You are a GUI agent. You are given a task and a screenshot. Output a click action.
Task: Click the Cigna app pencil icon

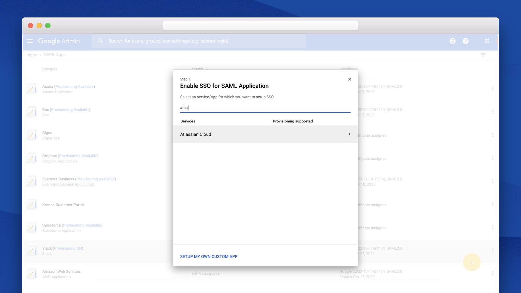pos(31,135)
